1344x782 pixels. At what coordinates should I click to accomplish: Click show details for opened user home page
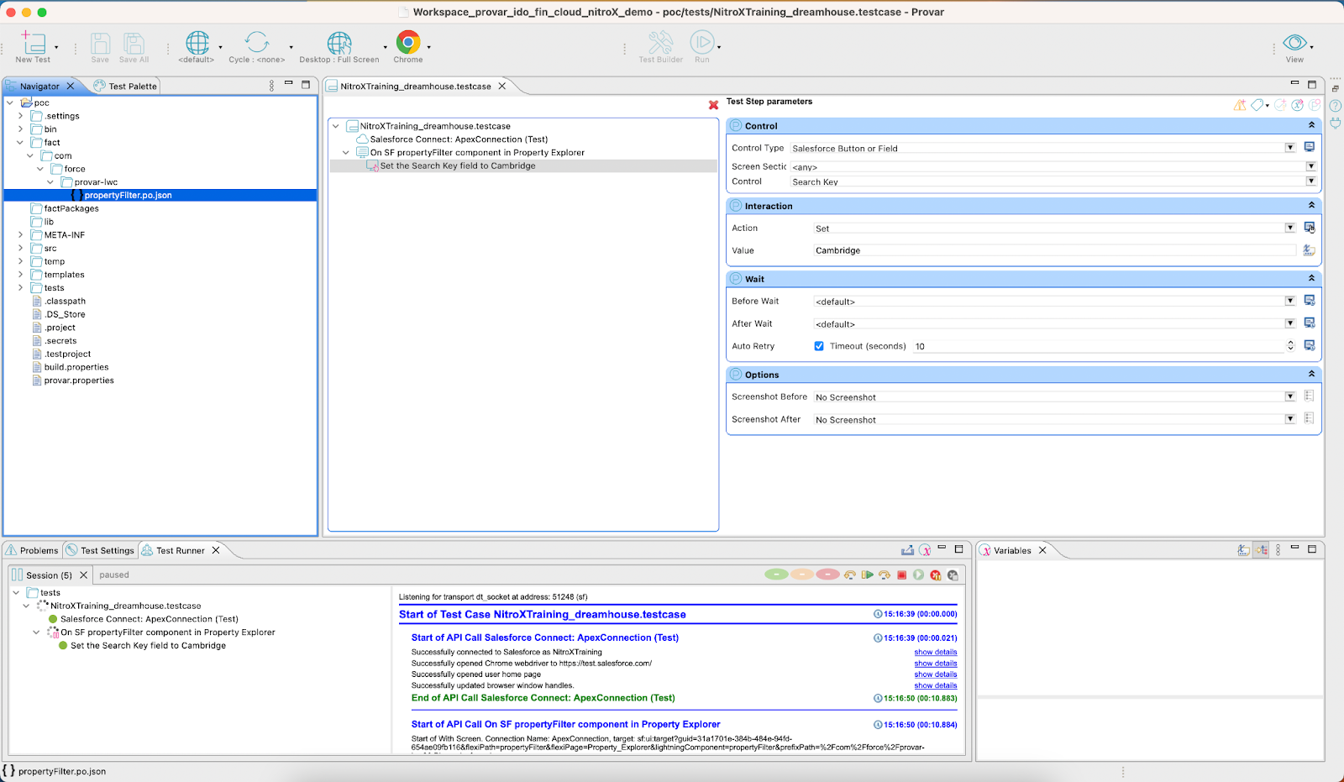point(935,674)
